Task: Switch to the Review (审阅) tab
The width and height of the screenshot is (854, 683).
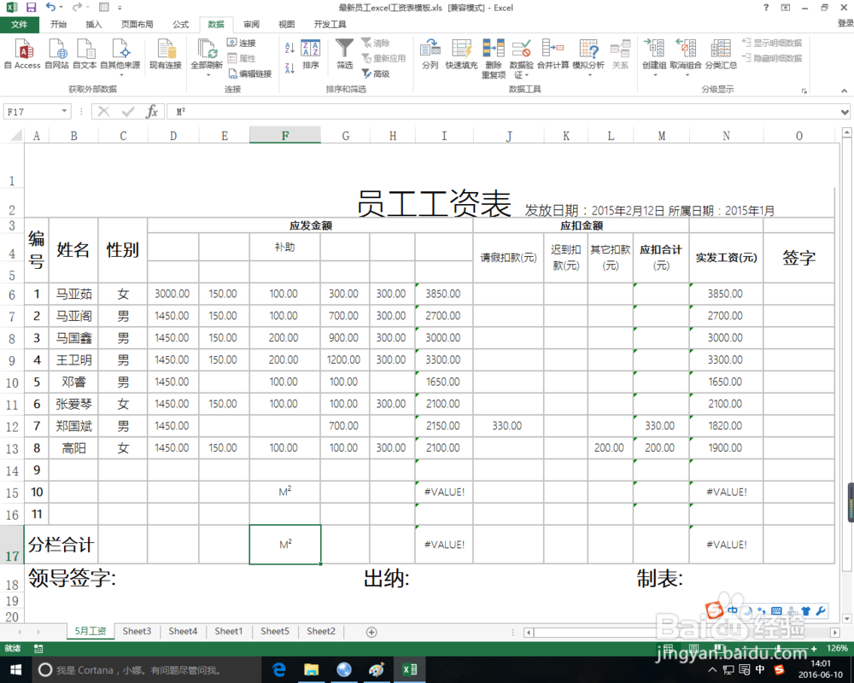Action: point(251,25)
